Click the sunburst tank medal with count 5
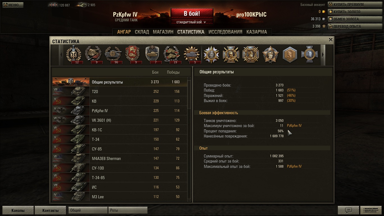The height and width of the screenshot is (216, 384). click(192, 55)
